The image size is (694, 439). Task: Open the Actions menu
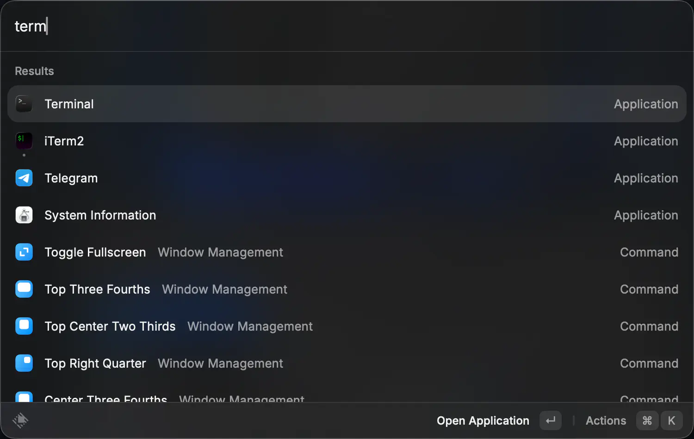[606, 420]
